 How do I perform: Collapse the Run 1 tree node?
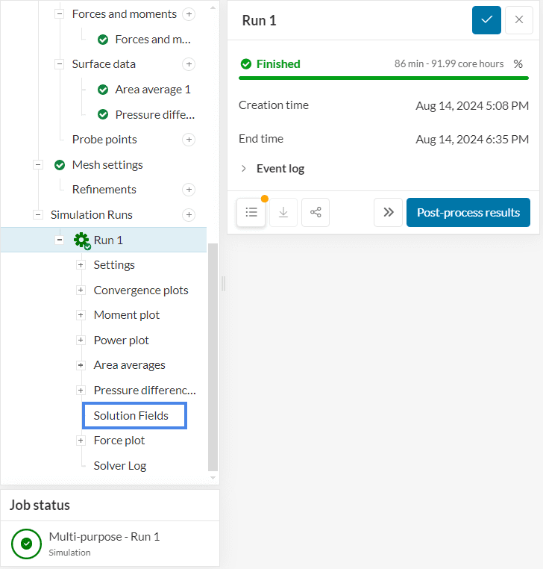59,240
